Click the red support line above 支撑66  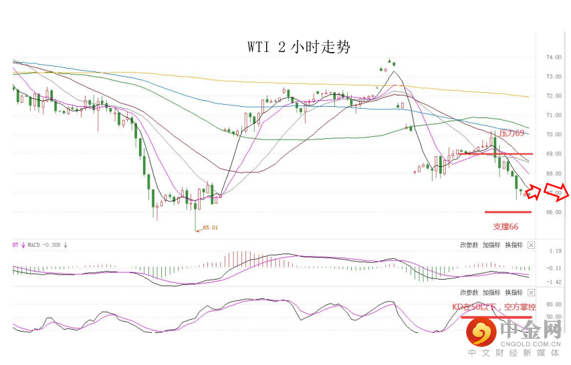point(508,212)
